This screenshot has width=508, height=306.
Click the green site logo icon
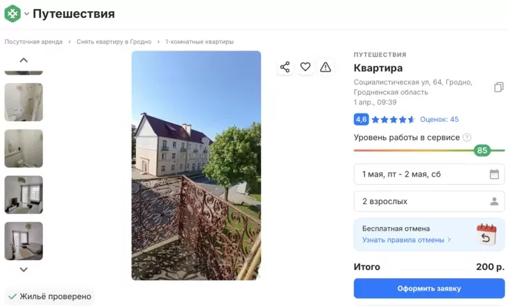click(12, 14)
